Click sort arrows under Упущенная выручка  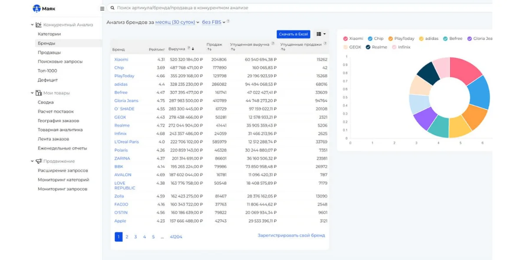(x=233, y=49)
